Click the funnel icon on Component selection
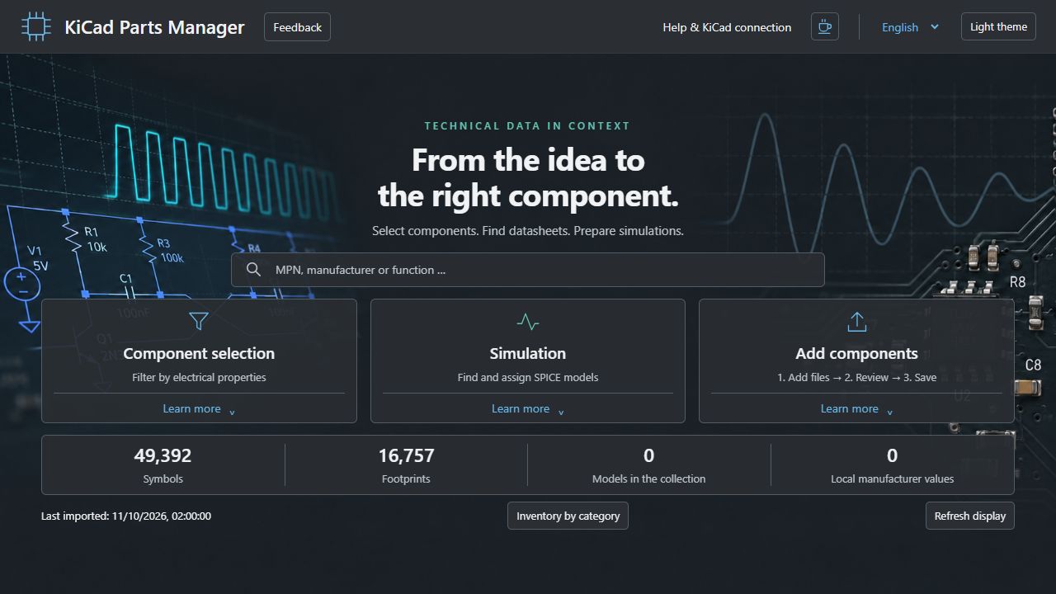 click(199, 322)
